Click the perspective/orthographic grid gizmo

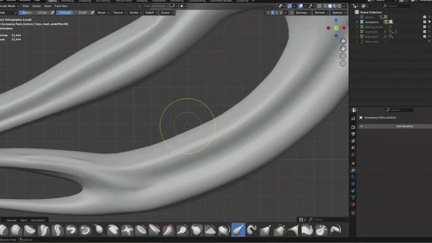coord(343,64)
